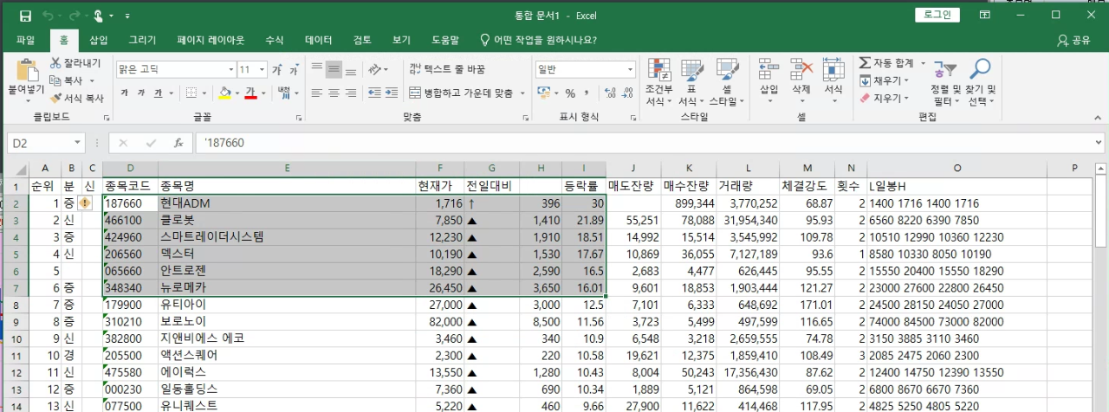Image resolution: width=1109 pixels, height=412 pixels.
Task: Open Conditional Formatting (조건부 서식)
Action: click(x=659, y=82)
